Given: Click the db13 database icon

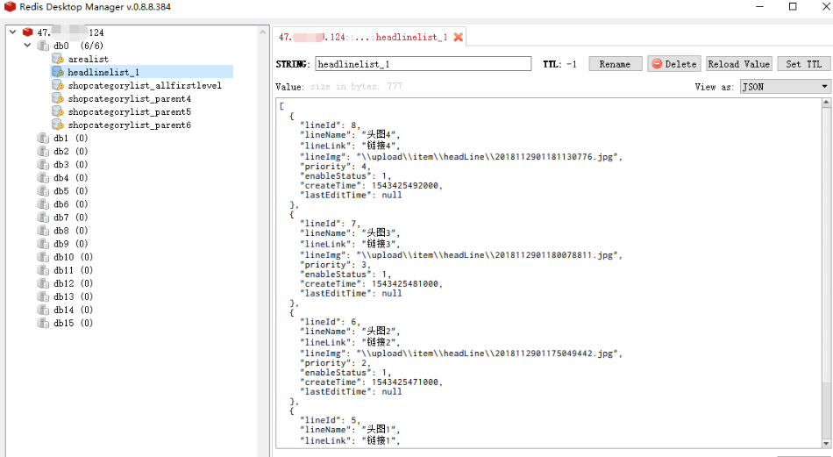Looking at the screenshot, I should coord(43,296).
